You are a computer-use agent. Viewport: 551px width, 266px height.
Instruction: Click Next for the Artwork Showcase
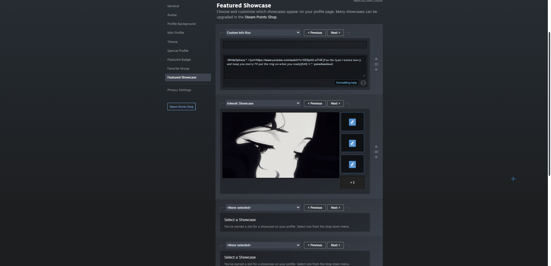coord(335,103)
